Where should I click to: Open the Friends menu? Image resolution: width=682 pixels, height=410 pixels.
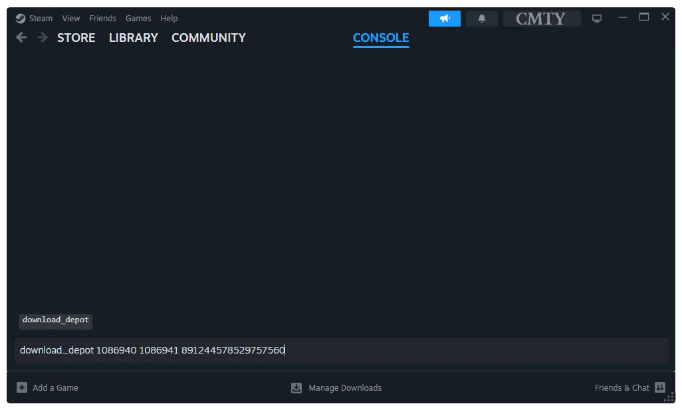pyautogui.click(x=102, y=19)
